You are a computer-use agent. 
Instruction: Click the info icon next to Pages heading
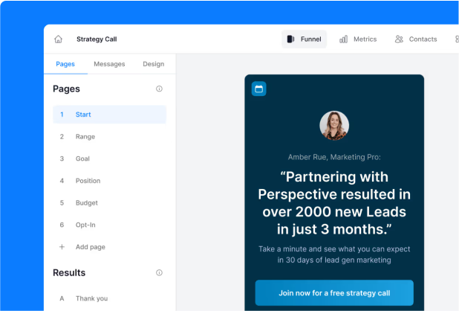click(x=159, y=89)
